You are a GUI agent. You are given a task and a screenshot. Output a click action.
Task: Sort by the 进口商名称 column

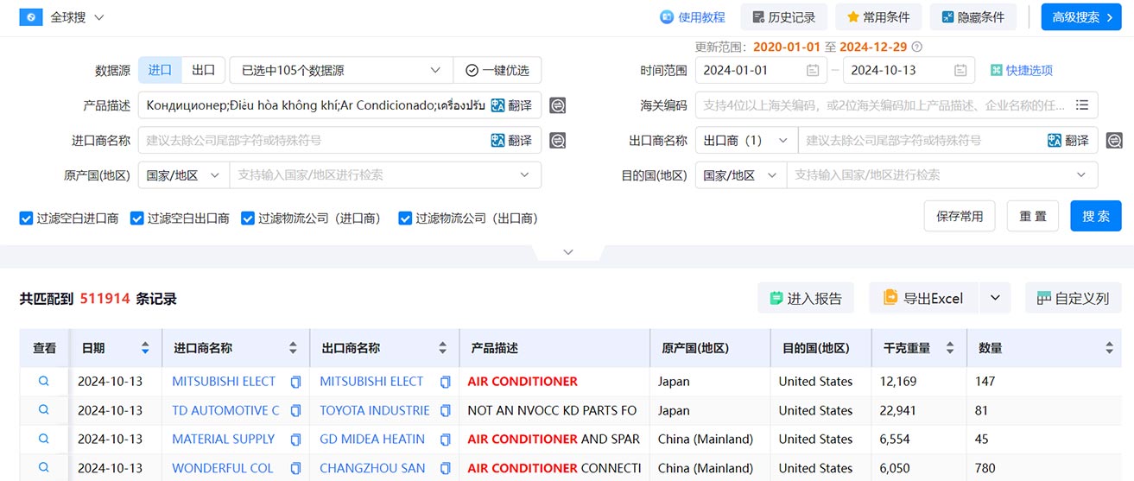(x=293, y=348)
